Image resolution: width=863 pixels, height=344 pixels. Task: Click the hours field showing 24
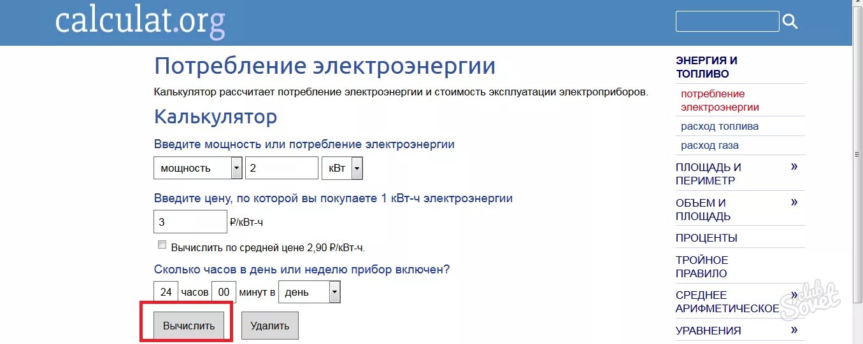click(x=166, y=292)
